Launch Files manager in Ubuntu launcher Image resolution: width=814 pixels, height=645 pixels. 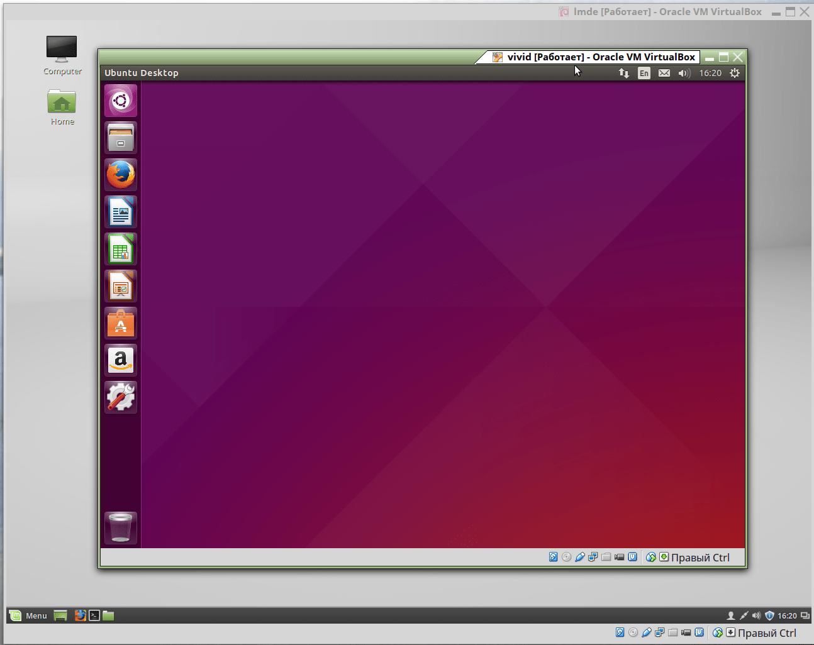[121, 138]
